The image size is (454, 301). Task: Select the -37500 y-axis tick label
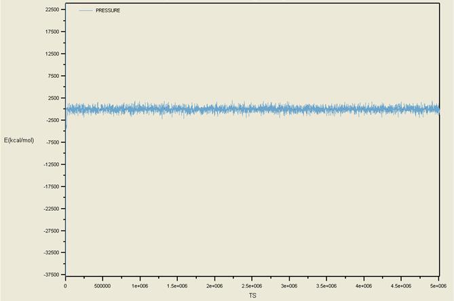[49, 275]
